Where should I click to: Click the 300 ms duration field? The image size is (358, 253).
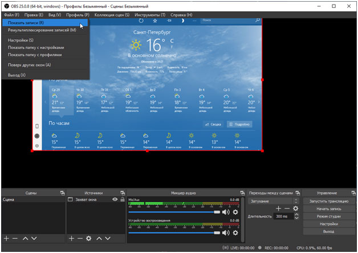283,217
